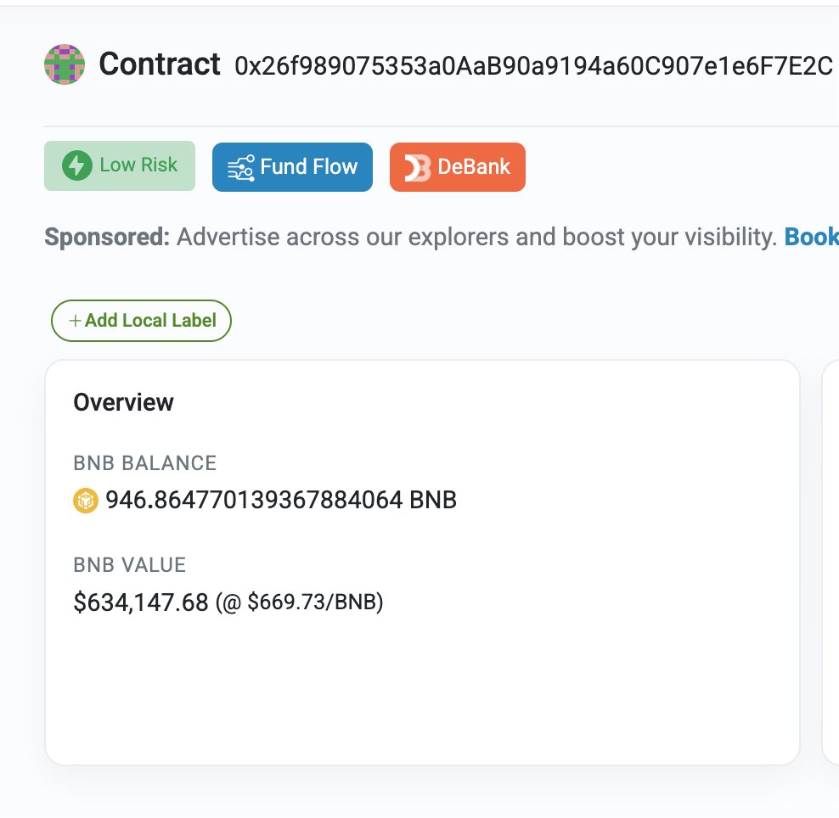Click the BNB VALUE label

[x=129, y=564]
